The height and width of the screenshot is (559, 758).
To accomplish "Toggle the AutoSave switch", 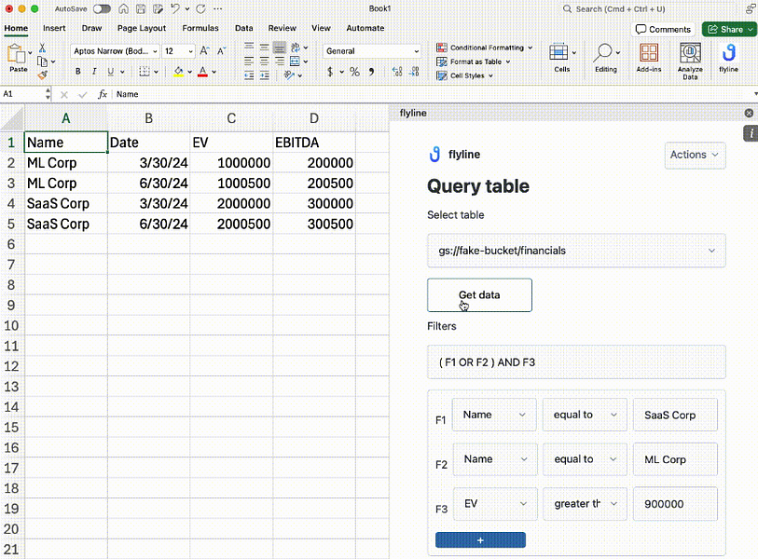I will (101, 8).
